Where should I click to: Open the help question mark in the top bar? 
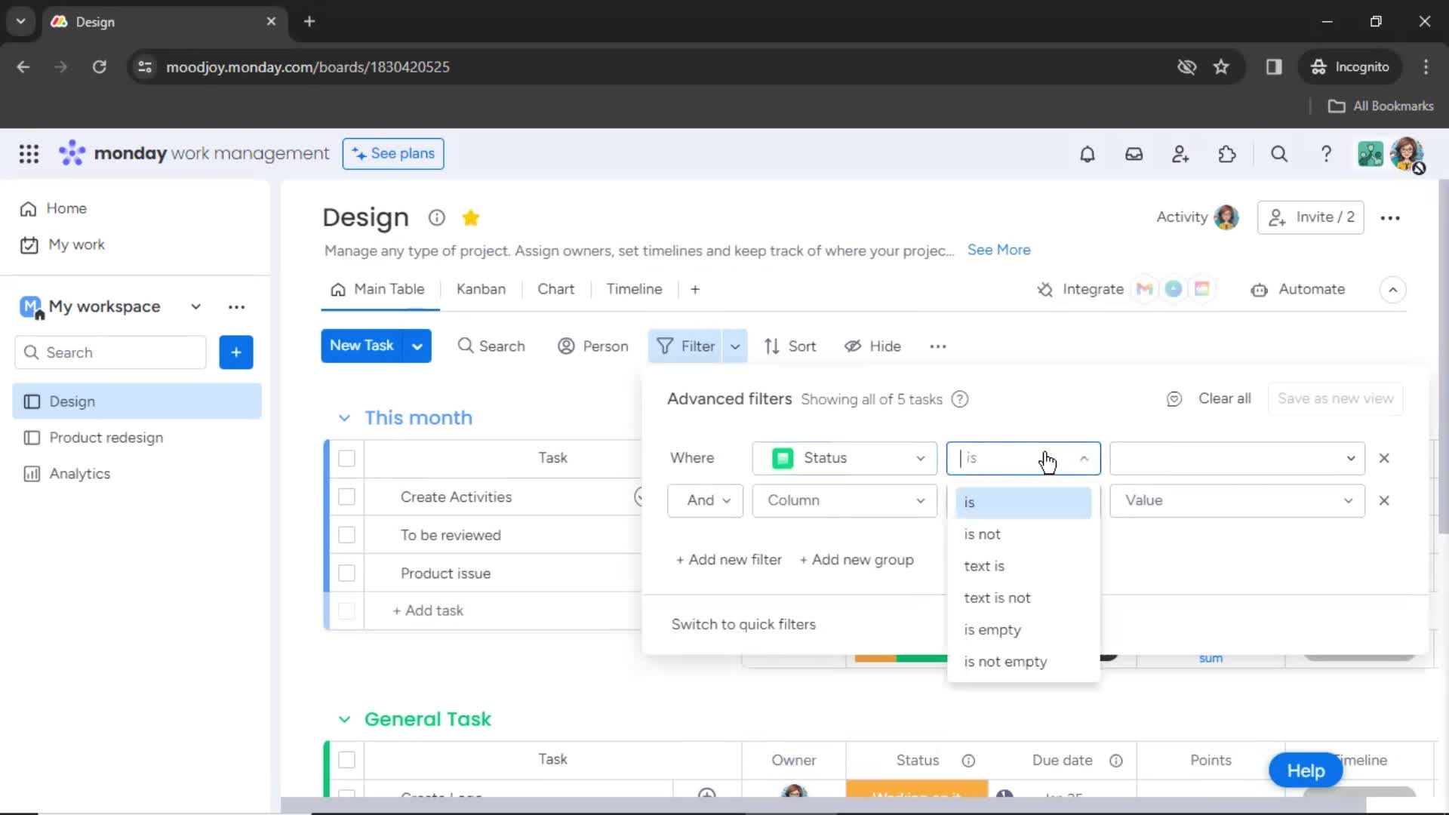[1326, 154]
